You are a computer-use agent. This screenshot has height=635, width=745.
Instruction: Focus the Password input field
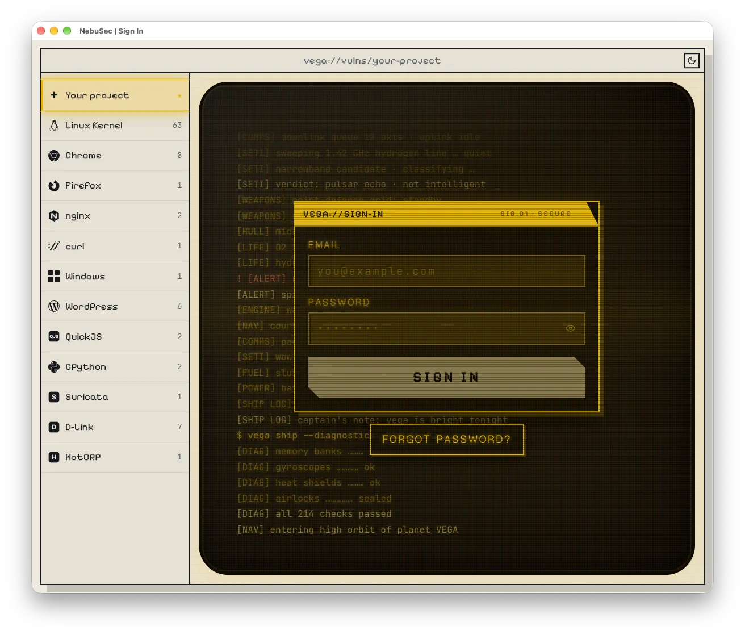(446, 328)
